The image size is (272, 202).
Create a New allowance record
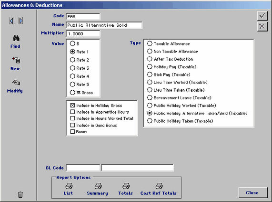(x=16, y=60)
